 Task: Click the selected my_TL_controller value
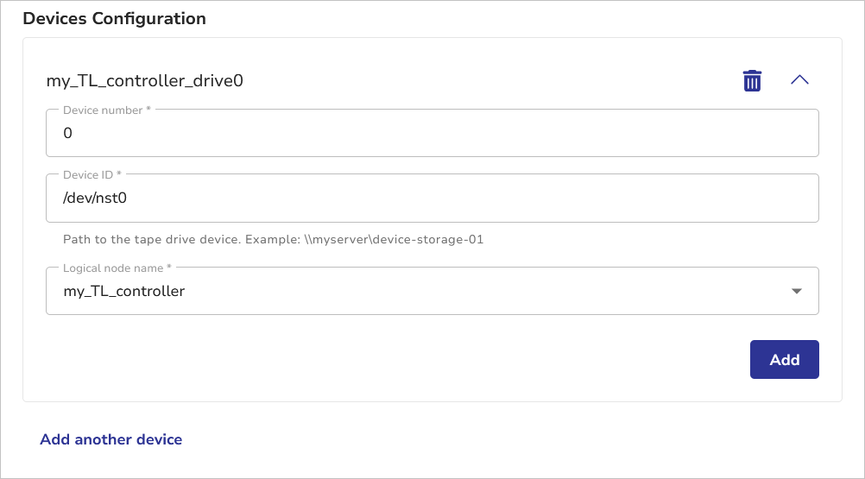pyautogui.click(x=124, y=291)
